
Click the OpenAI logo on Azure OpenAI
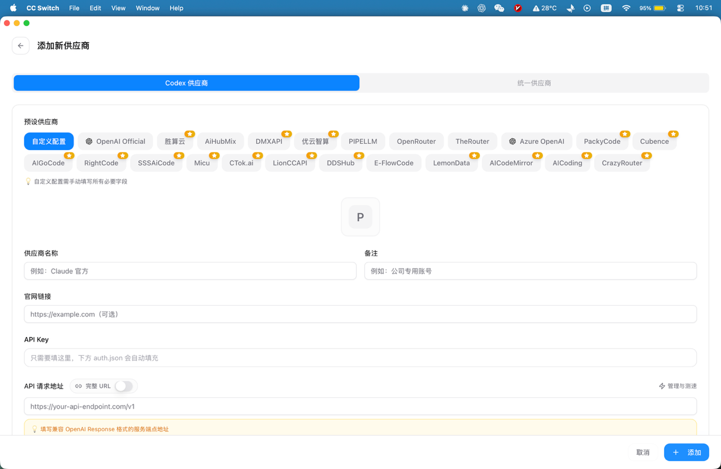(x=512, y=142)
